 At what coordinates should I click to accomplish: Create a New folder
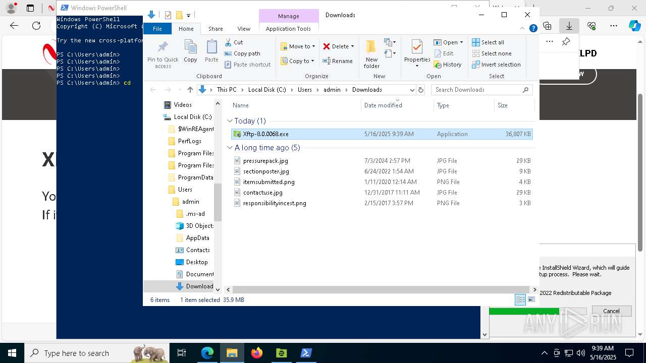pos(371,54)
